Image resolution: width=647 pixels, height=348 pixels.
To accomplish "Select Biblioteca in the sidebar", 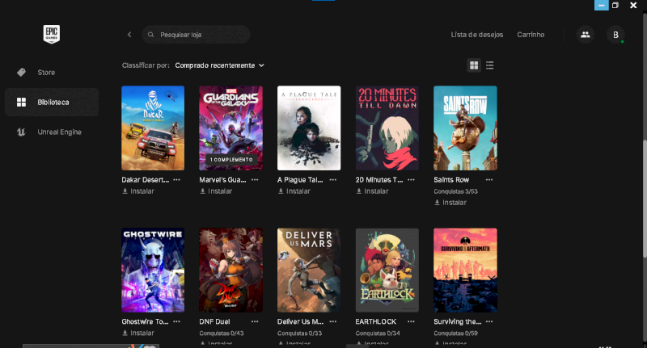I will pos(52,102).
